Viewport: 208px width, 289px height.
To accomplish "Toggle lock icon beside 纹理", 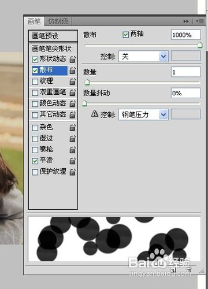I will (72, 81).
